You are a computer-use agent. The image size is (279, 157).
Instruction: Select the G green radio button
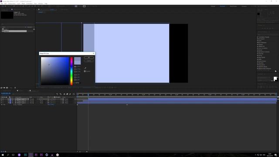coord(75,77)
